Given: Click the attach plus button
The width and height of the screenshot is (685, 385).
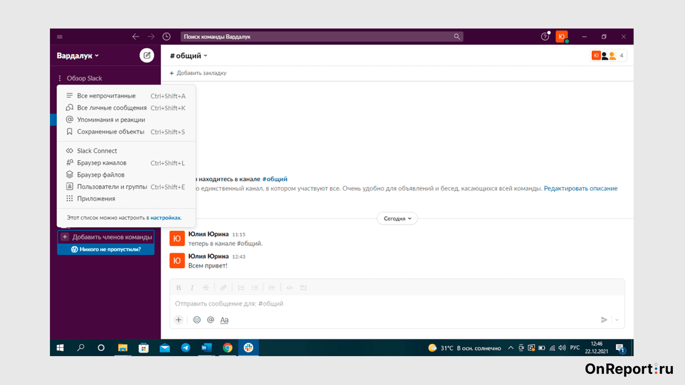Looking at the screenshot, I should coord(179,320).
